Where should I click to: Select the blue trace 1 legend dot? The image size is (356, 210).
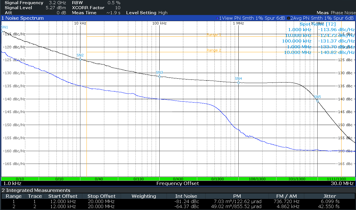pyautogui.click(x=217, y=18)
